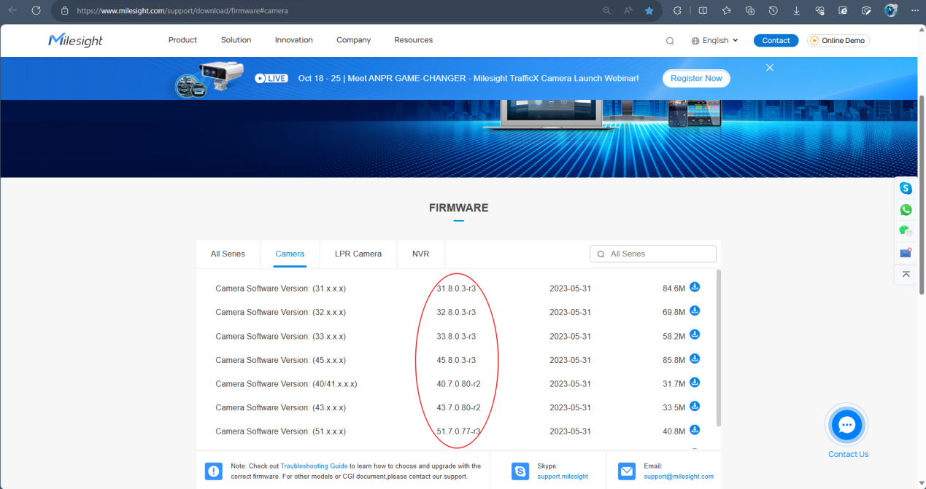Open the browser Extensions puzzle icon
Image resolution: width=926 pixels, height=489 pixels.
[x=678, y=11]
